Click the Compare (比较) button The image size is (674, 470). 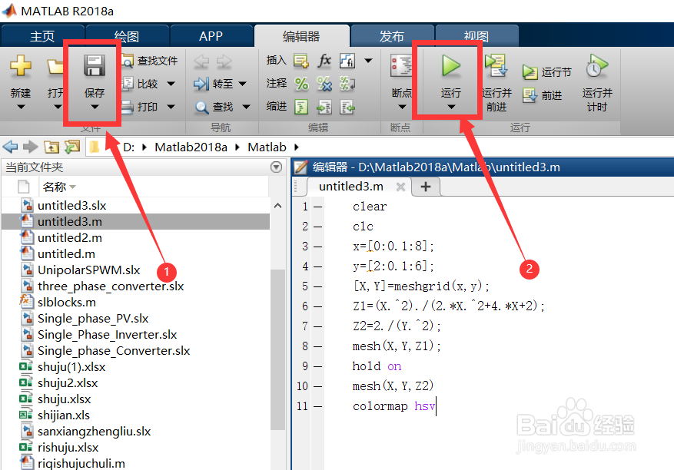pos(140,84)
